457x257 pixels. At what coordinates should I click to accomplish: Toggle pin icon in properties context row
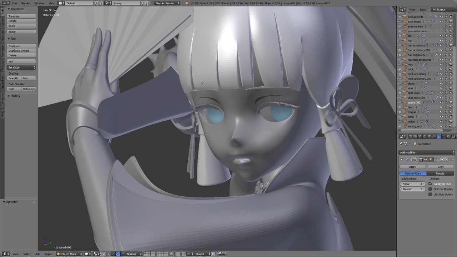click(401, 144)
